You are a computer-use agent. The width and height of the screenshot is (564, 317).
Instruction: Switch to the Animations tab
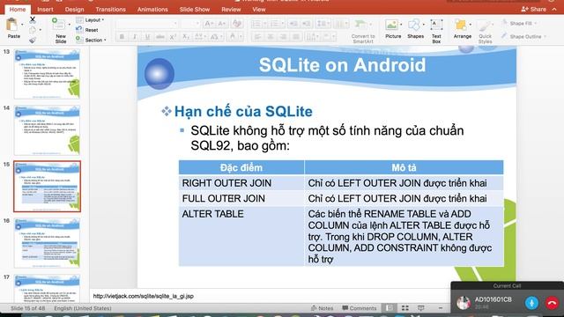pyautogui.click(x=152, y=10)
